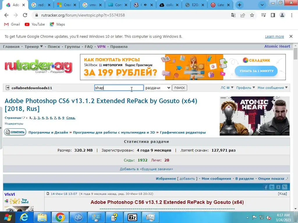
Task: Click поиск search button
Action: (x=180, y=88)
